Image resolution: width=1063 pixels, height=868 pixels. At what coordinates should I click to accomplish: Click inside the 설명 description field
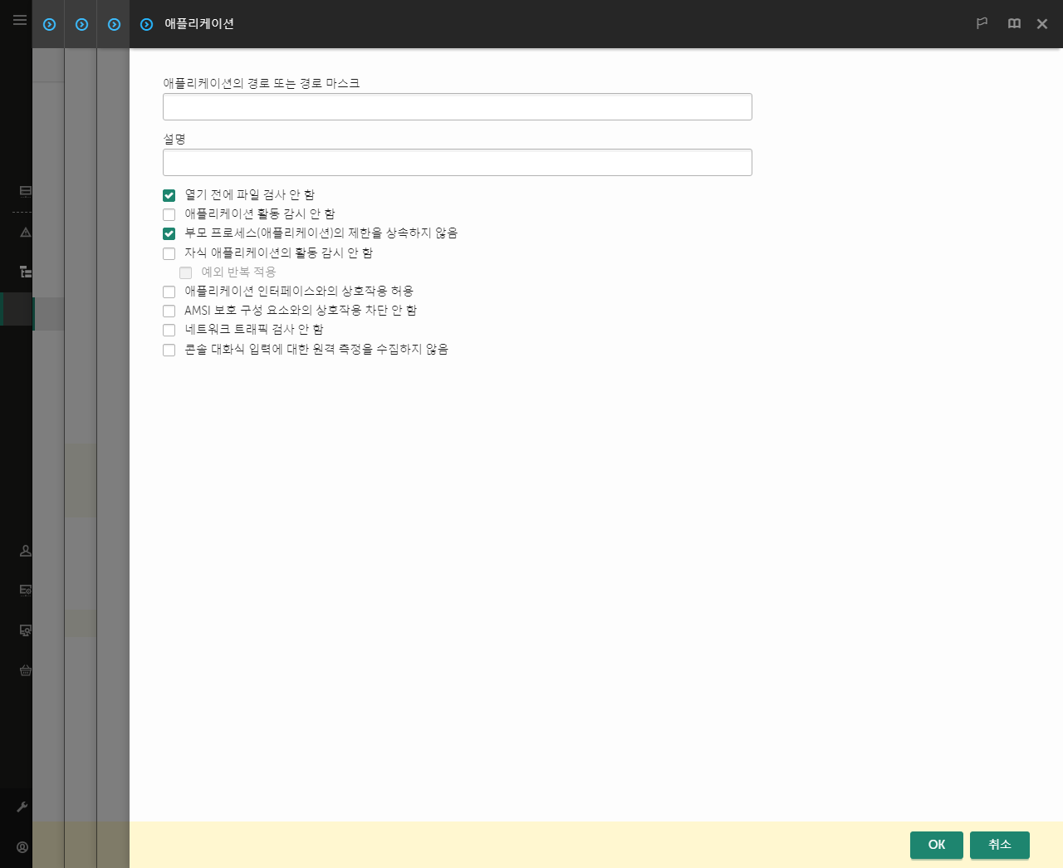[x=457, y=162]
